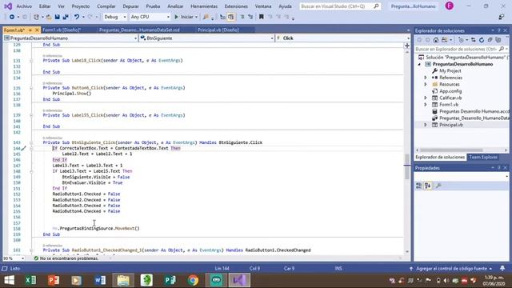Collapse the PreguntasDesarrolloHumano project node
The height and width of the screenshot is (288, 512).
(x=419, y=64)
